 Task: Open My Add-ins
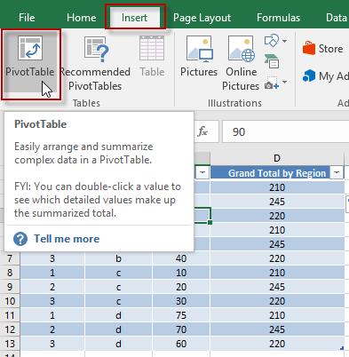(x=326, y=76)
